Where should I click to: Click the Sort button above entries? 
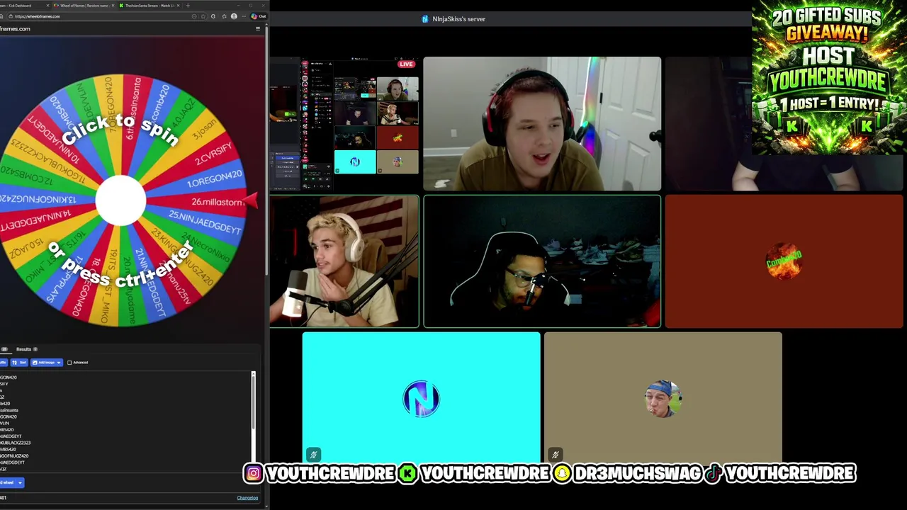tap(19, 363)
